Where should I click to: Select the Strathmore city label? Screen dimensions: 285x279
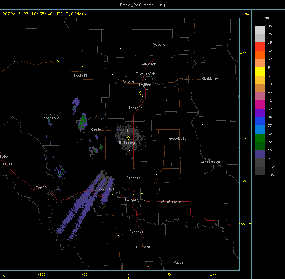171,201
